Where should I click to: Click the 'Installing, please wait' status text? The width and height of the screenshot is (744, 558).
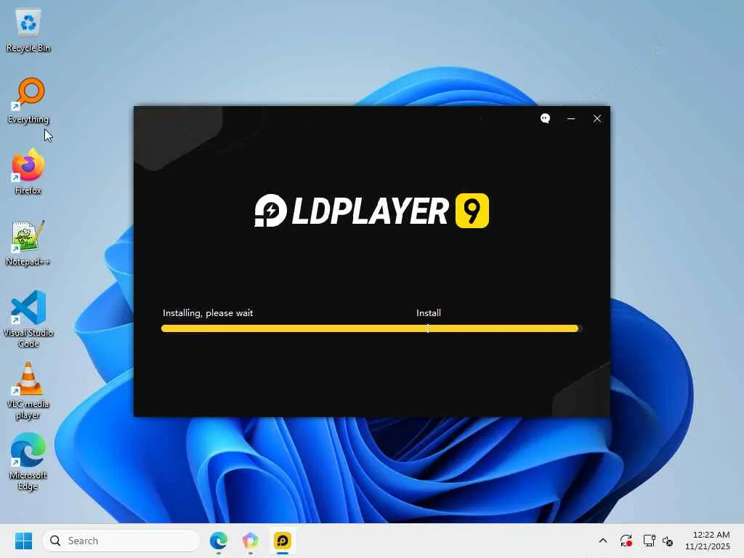coord(208,312)
